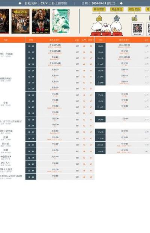
Task: Open the group cast movie poster
Action: click(20, 21)
